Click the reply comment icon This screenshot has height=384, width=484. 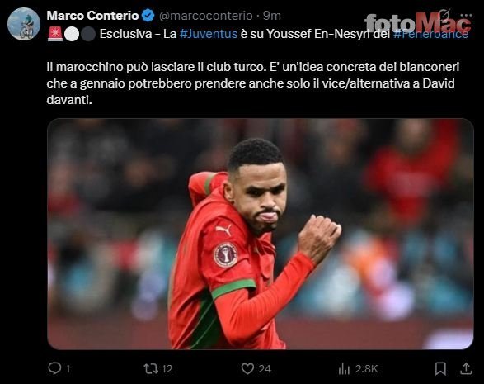tap(55, 368)
